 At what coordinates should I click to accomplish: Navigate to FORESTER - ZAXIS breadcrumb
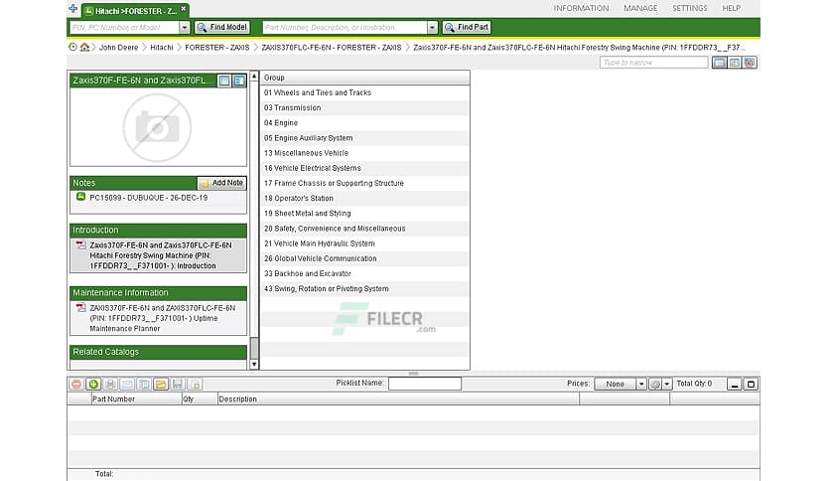(x=217, y=47)
